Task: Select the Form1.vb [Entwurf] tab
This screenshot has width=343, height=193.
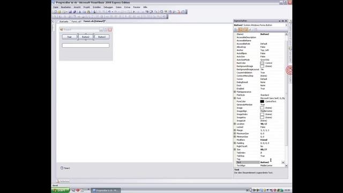Action: pos(94,21)
